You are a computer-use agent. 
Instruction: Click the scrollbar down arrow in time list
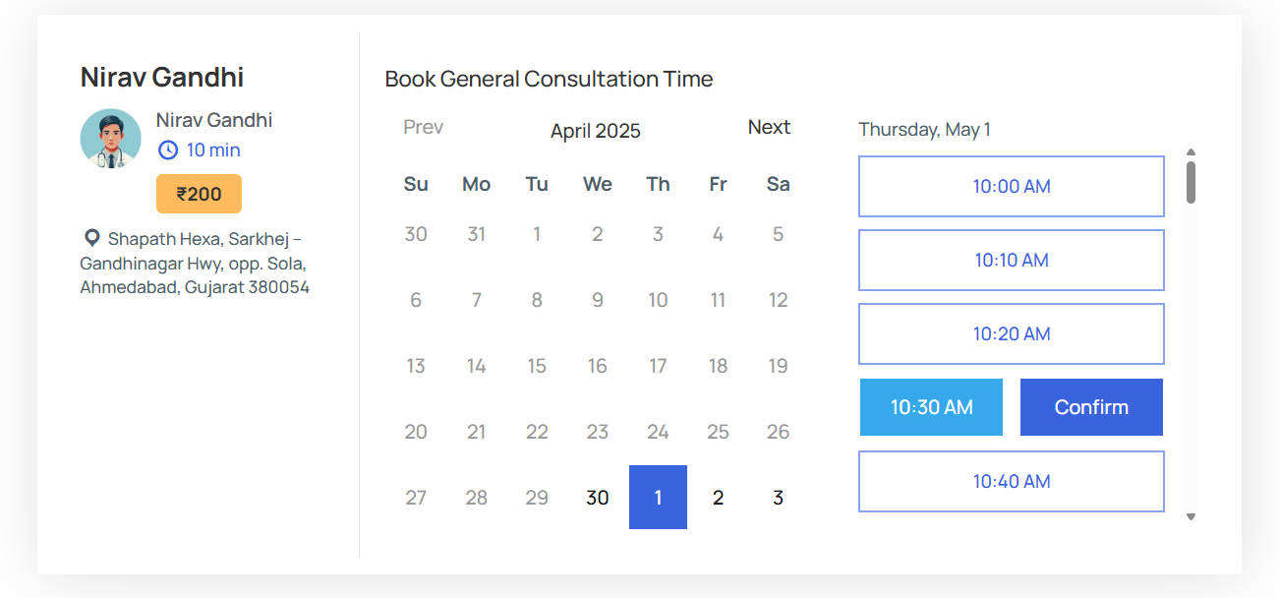coord(1191,516)
